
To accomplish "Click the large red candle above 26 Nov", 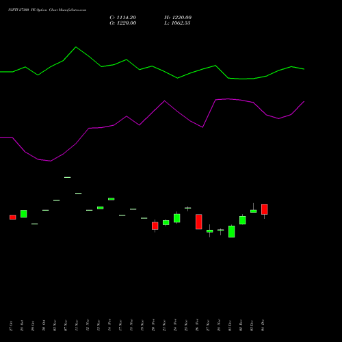I will pos(199,222).
